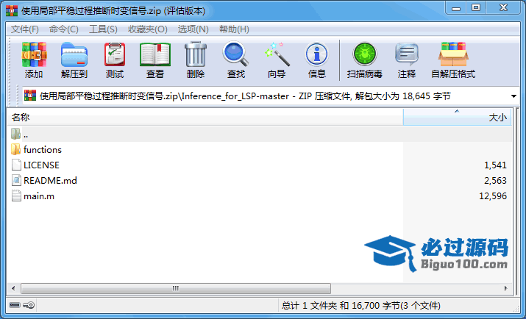
Task: Select the functions folder
Action: click(42, 150)
